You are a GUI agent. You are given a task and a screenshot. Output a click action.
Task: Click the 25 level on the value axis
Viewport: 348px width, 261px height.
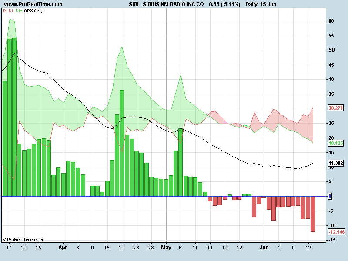(331, 123)
